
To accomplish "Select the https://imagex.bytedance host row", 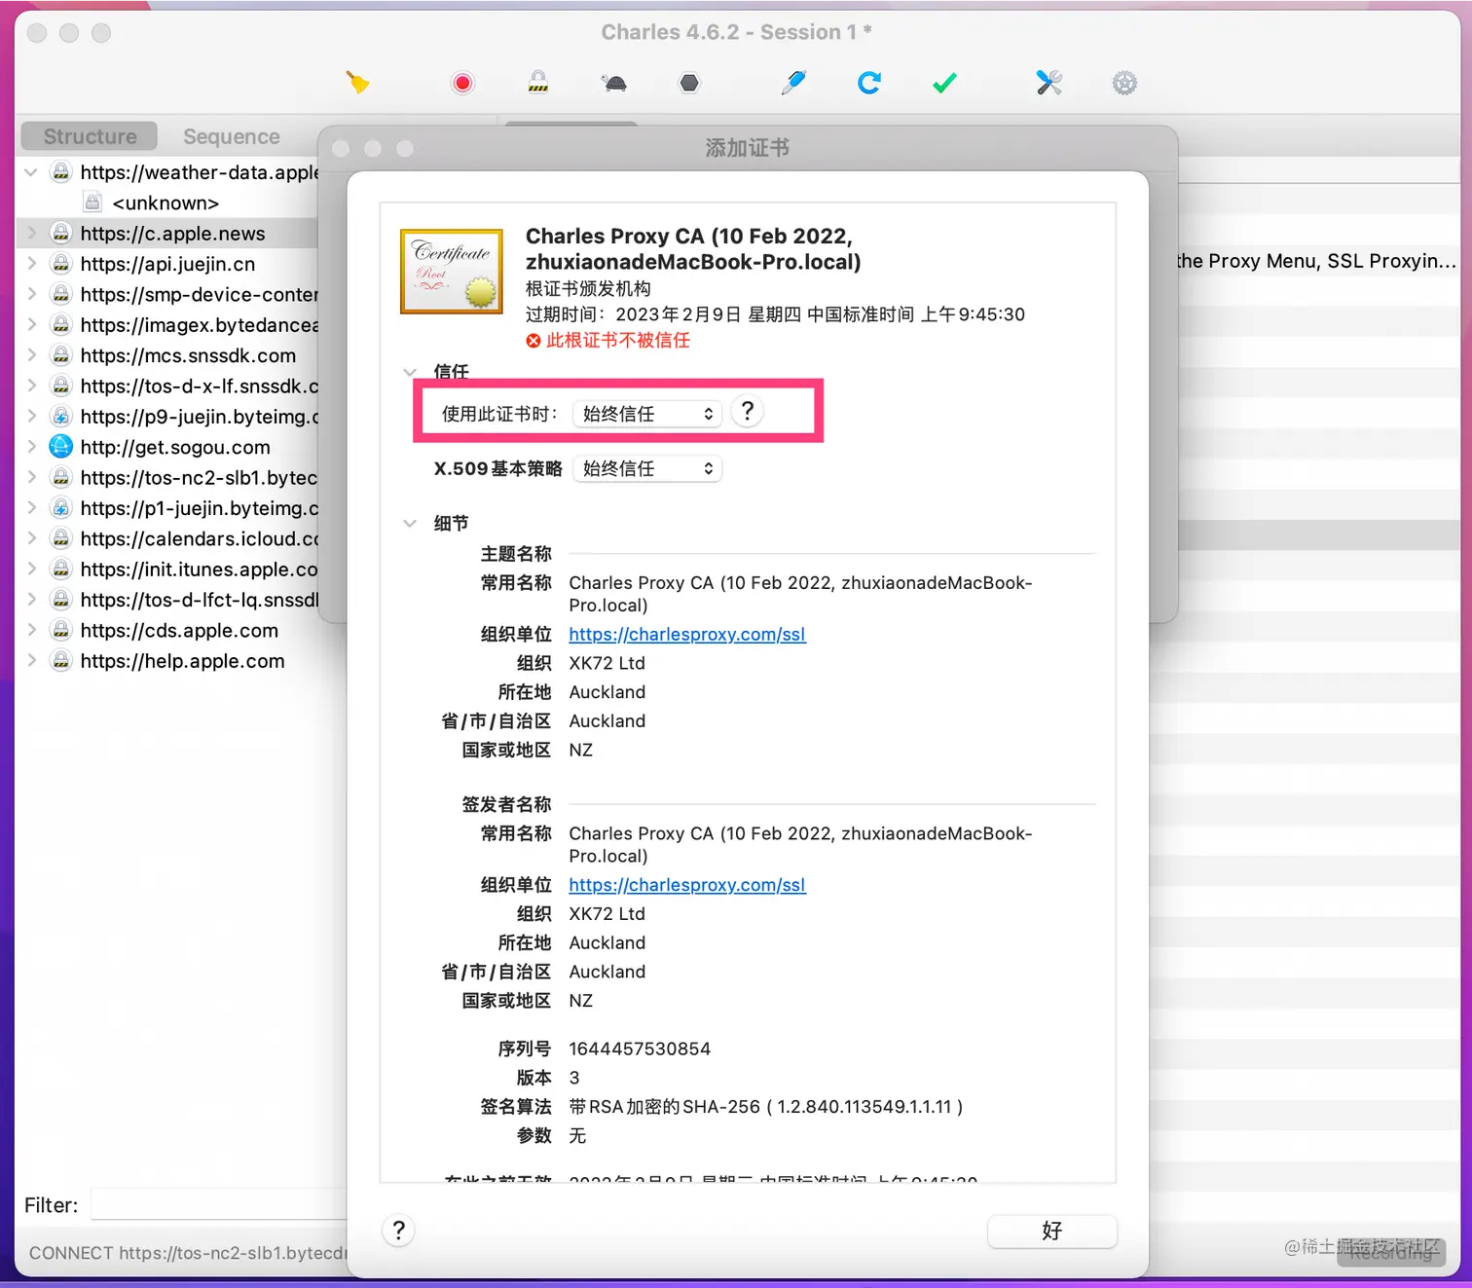I will (x=167, y=325).
